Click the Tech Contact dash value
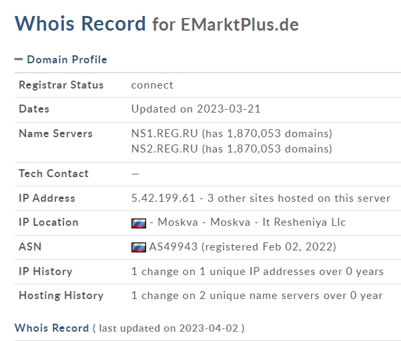The height and width of the screenshot is (341, 401). pos(135,174)
